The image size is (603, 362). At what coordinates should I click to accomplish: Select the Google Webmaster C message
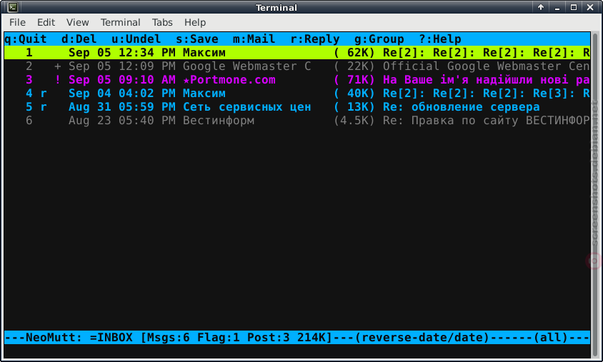(x=297, y=66)
